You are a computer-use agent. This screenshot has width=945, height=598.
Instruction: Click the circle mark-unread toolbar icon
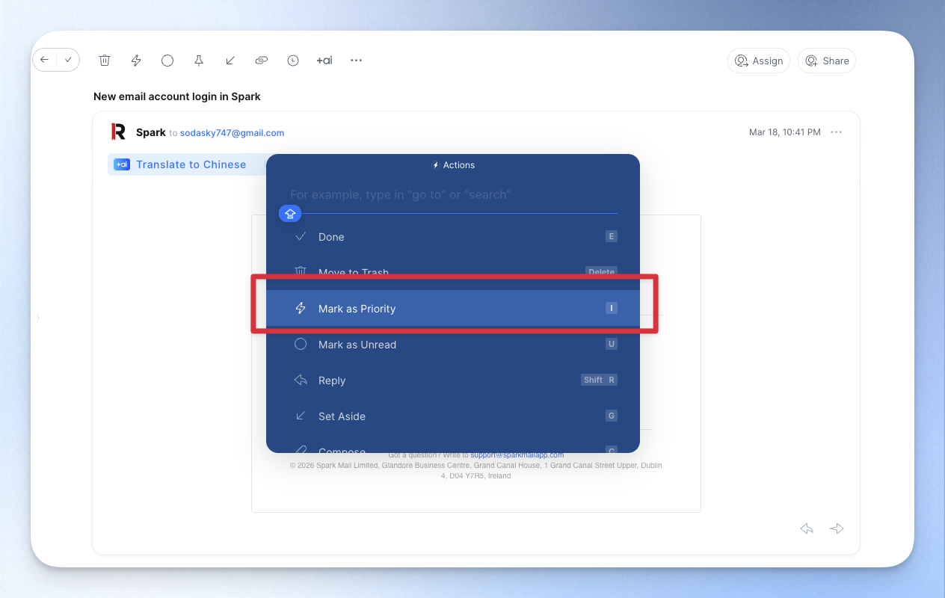click(167, 61)
